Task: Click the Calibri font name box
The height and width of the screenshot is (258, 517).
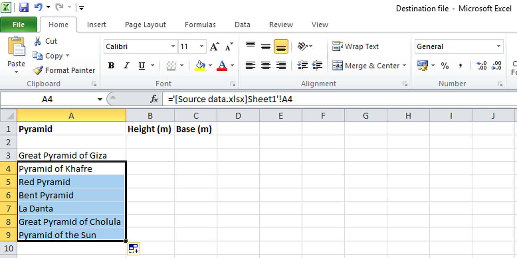Action: tap(137, 46)
